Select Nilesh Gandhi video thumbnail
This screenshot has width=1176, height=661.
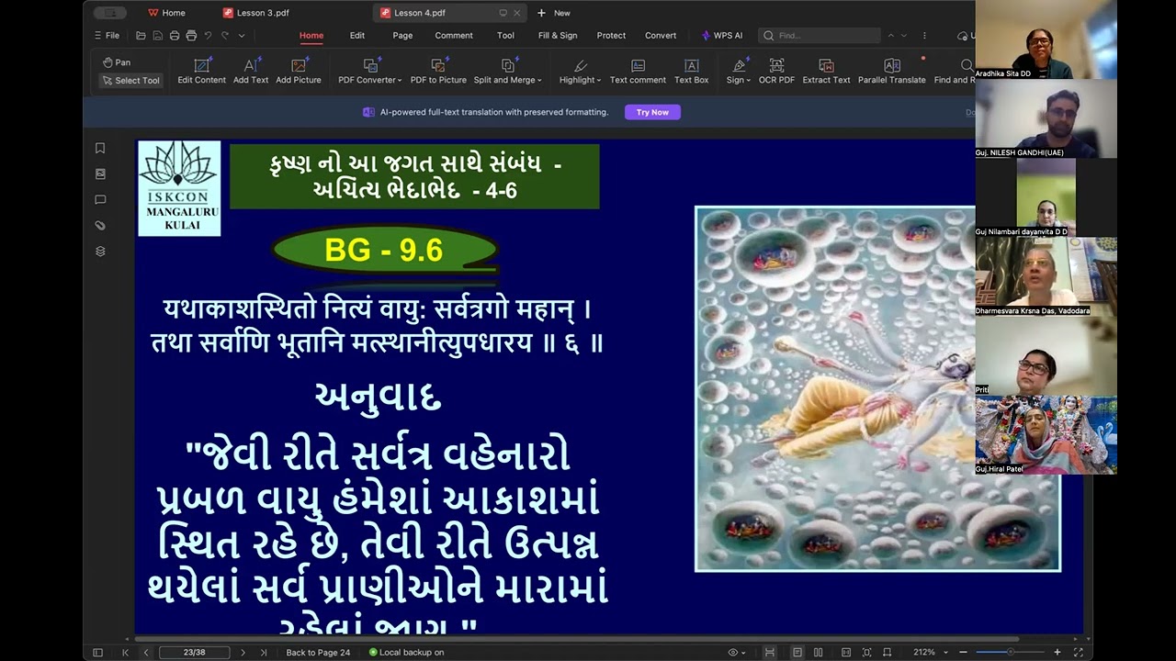click(x=1046, y=118)
